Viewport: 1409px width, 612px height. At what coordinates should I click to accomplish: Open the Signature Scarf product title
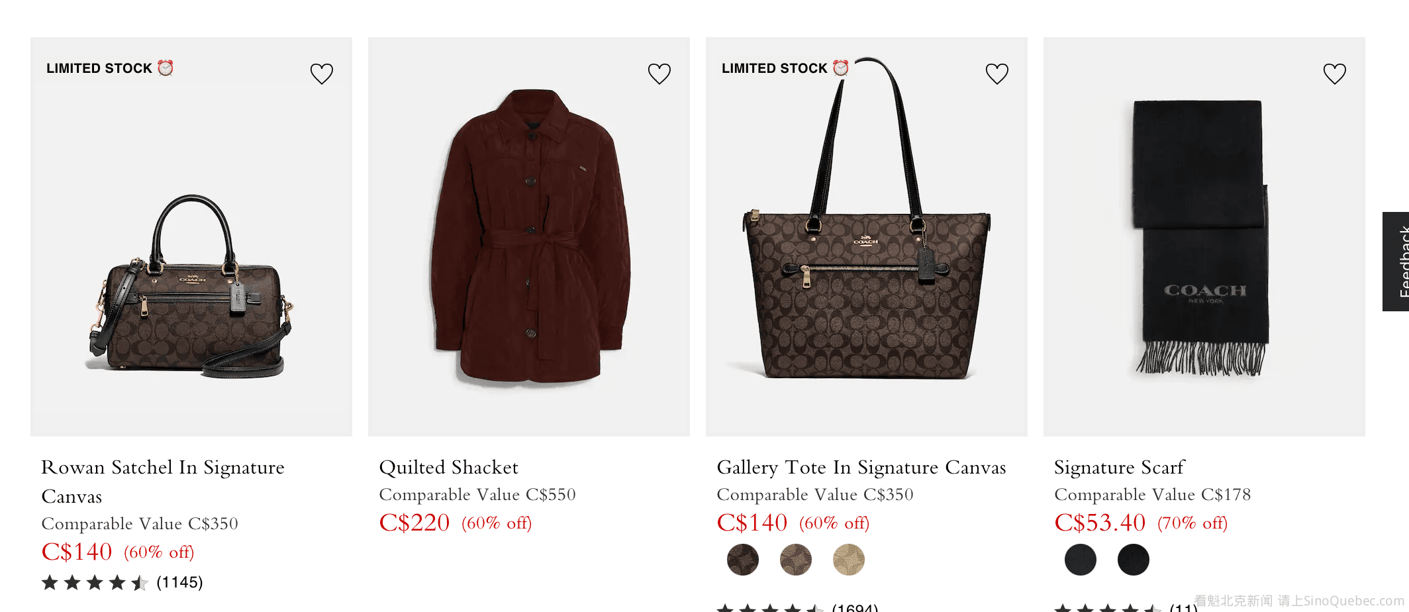[1119, 468]
